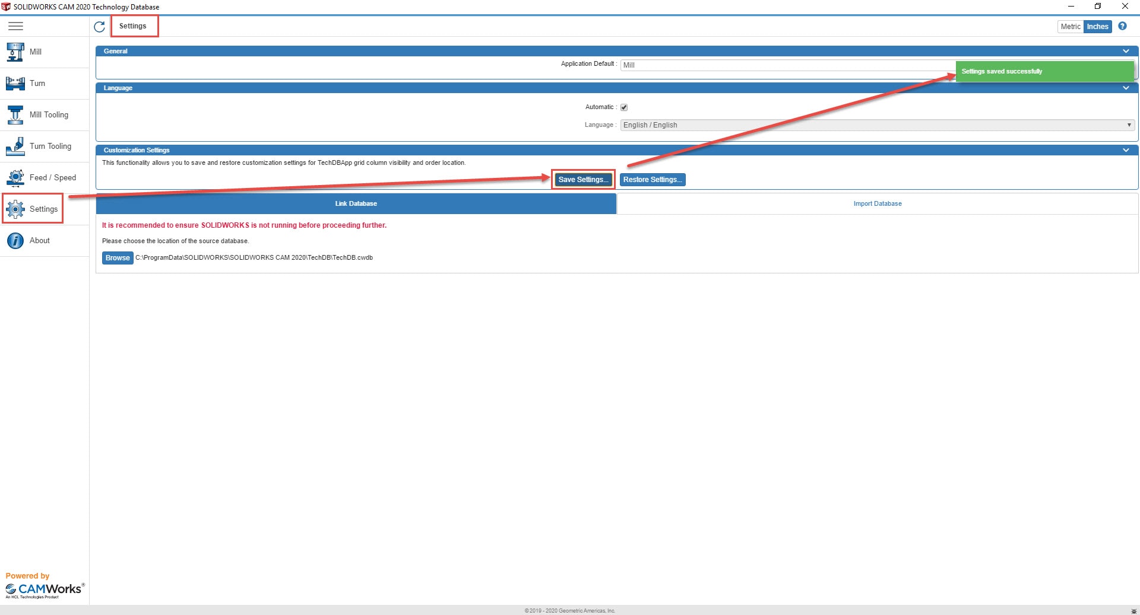This screenshot has height=615, width=1140.
Task: Click the Powered by text
Action: point(27,576)
